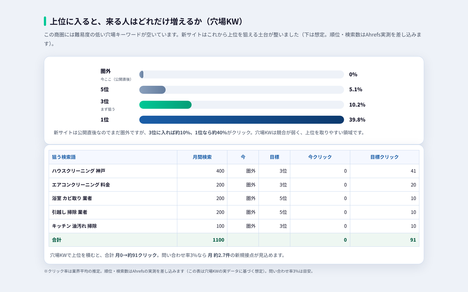Screen dimensions: 468x292
Task: Click the 5位 target cell in 浴室 カビ取り row
Action: pos(275,199)
